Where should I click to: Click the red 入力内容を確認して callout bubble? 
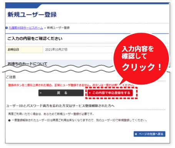[x=141, y=58]
